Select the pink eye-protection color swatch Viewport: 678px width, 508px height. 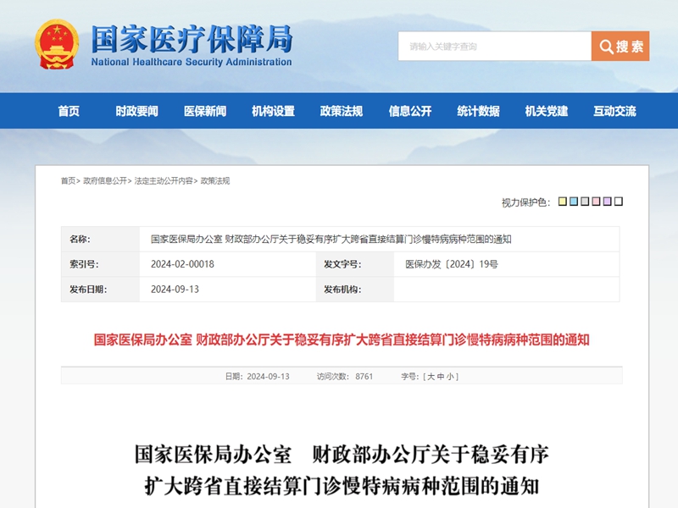594,201
